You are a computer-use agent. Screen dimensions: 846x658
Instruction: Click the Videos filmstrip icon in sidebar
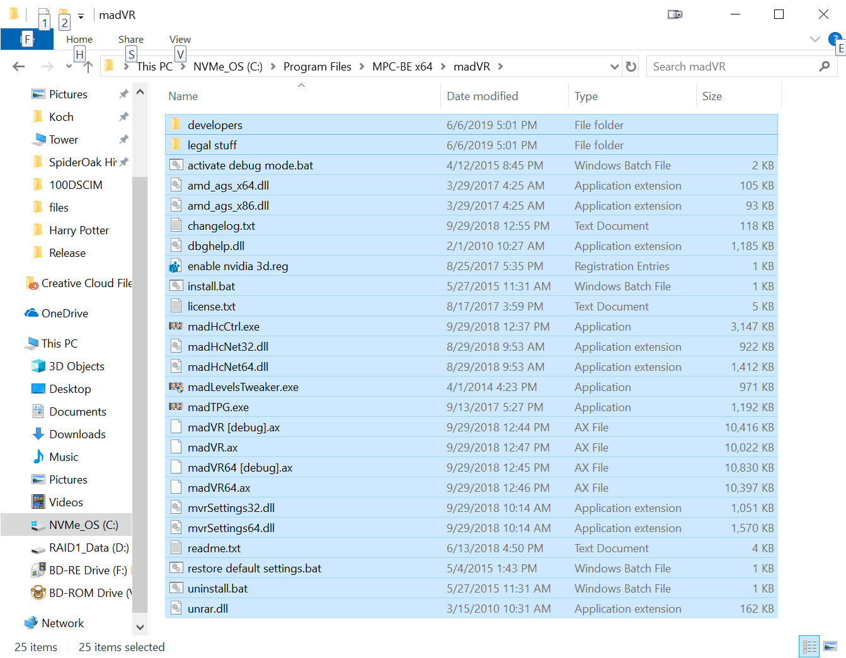(38, 502)
